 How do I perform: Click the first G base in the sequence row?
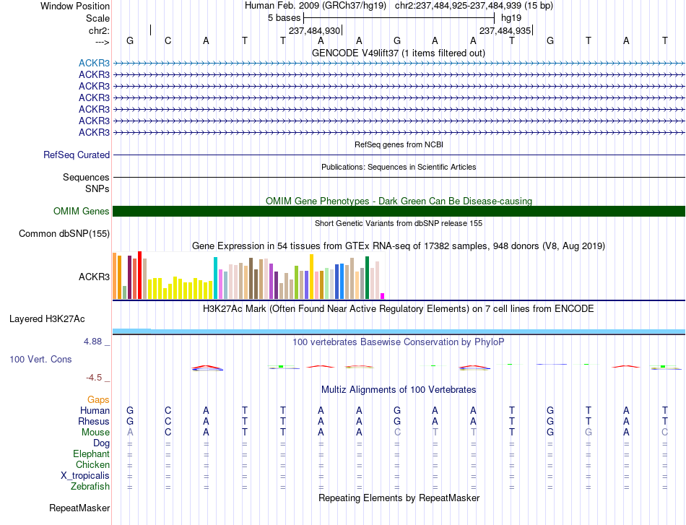pos(130,40)
